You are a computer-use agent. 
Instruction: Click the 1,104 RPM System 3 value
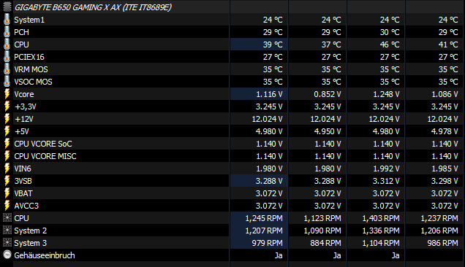pos(381,244)
